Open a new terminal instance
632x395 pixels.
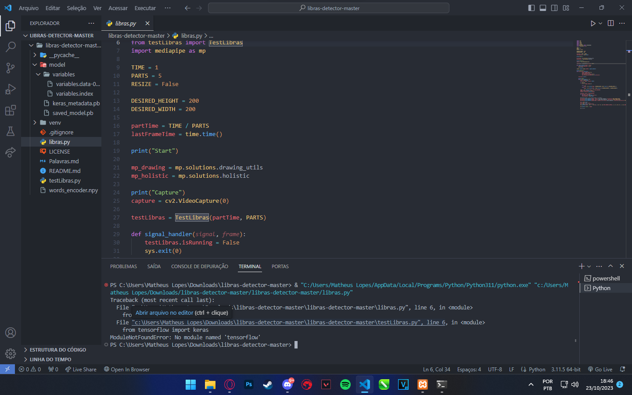(582, 266)
